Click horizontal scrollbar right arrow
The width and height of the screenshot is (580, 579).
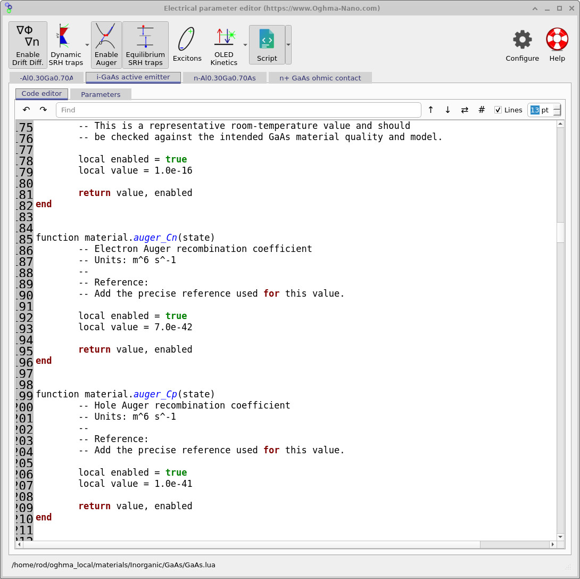pyautogui.click(x=553, y=544)
